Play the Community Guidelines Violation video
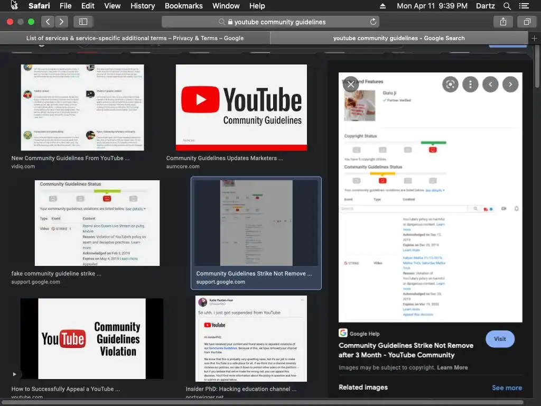 [14, 374]
